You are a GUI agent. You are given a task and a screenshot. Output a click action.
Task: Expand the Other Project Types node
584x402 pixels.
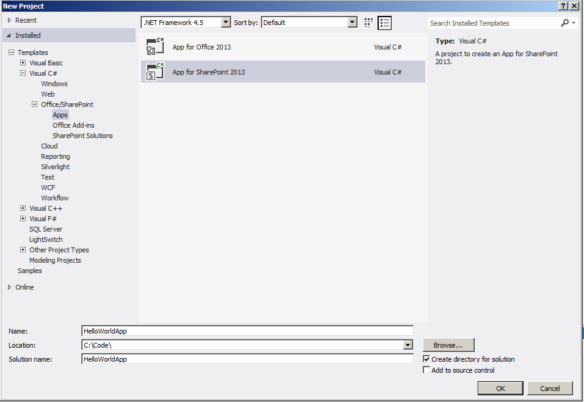coord(23,250)
